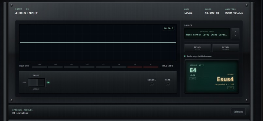Toggle the INPUT on/off switch
The width and height of the screenshot is (263, 121).
point(37,83)
